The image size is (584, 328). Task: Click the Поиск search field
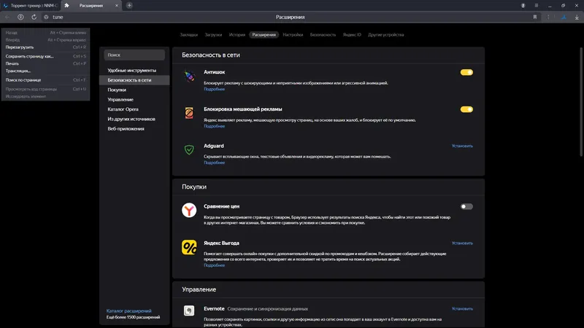point(134,55)
